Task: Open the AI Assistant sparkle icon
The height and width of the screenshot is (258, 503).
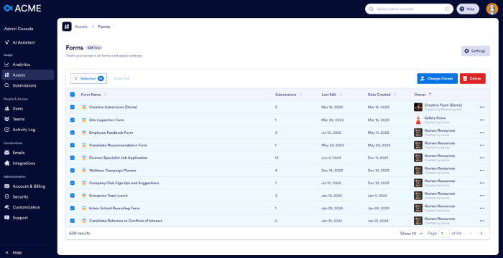Action: 6,42
